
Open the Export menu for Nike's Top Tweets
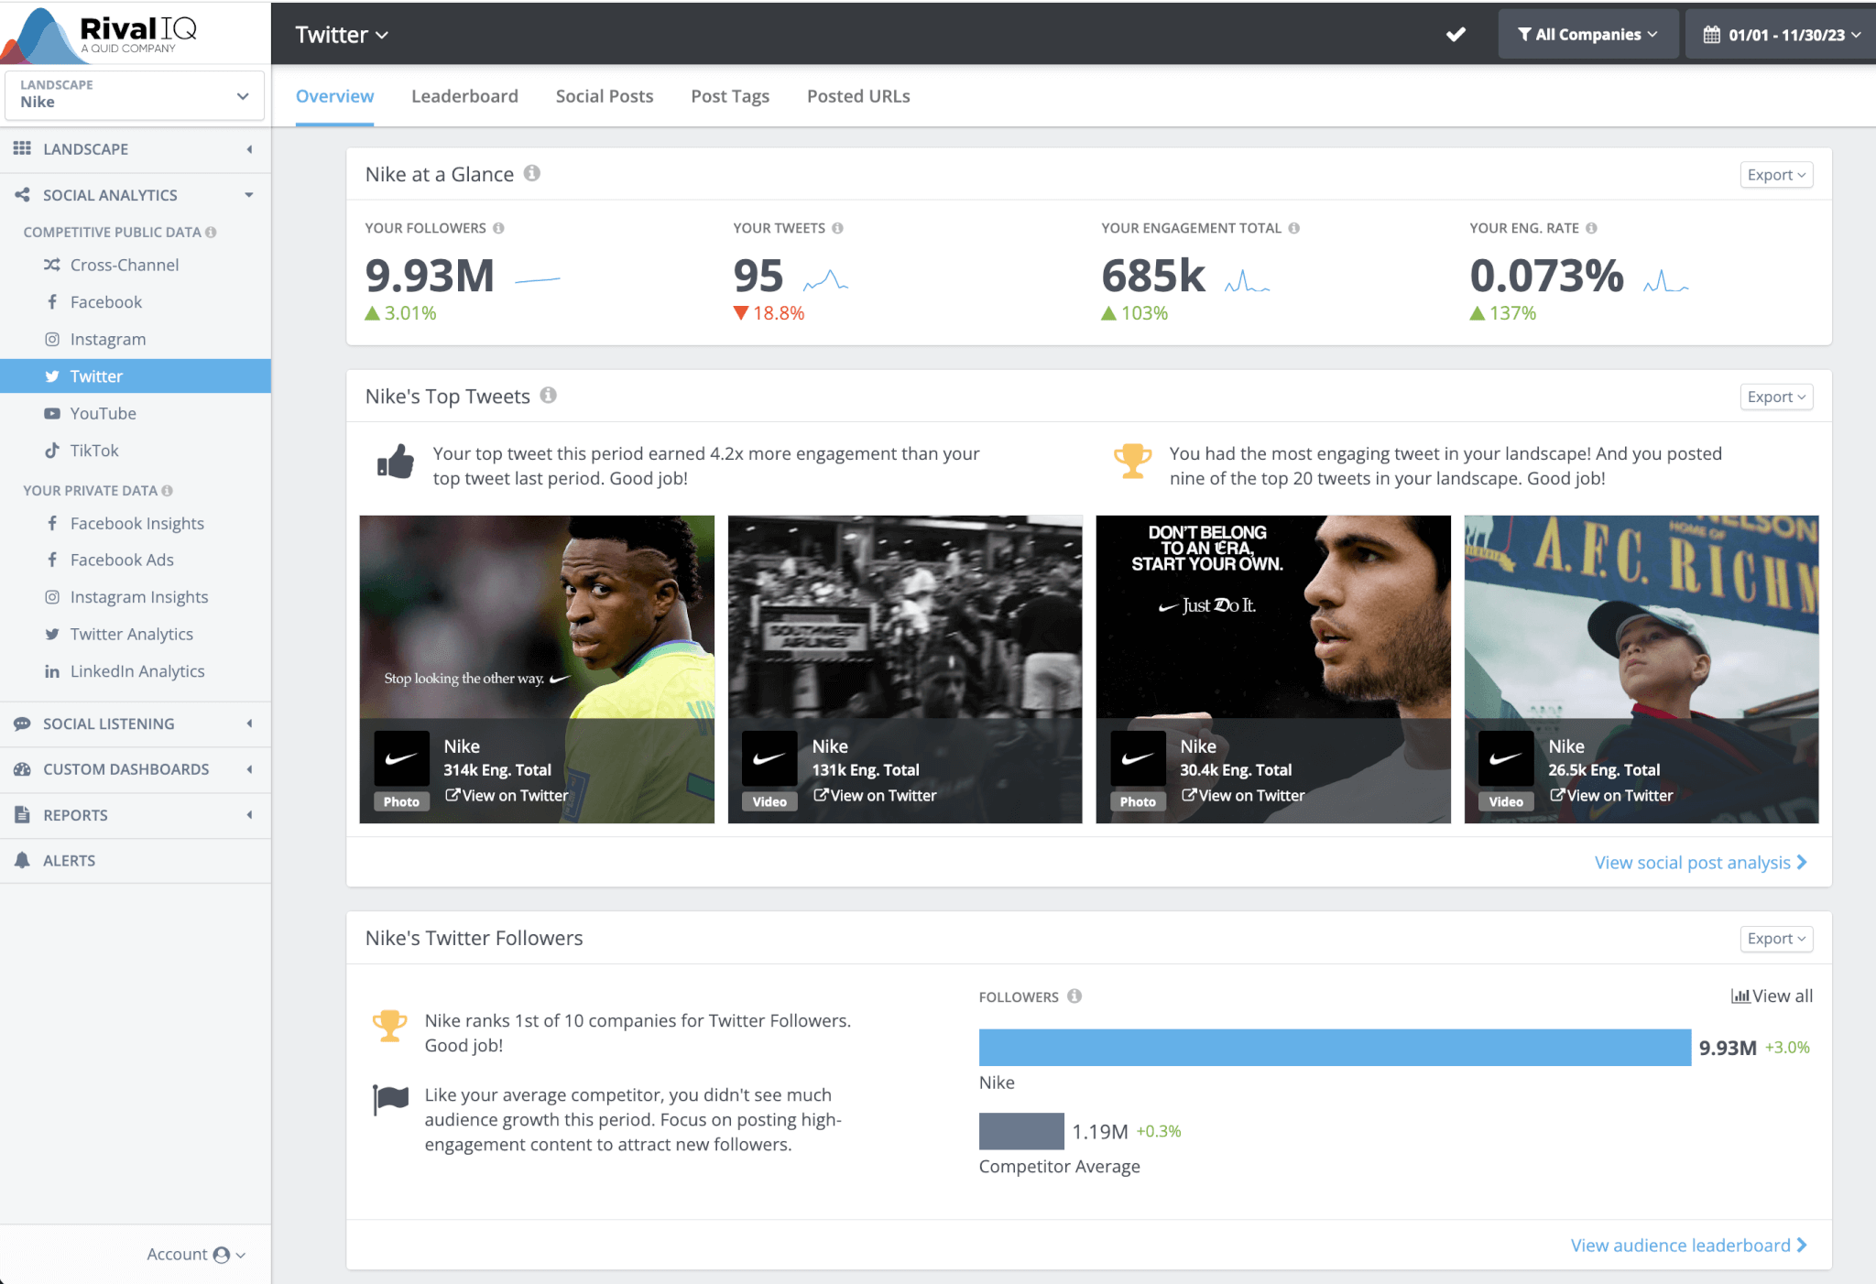pos(1775,397)
